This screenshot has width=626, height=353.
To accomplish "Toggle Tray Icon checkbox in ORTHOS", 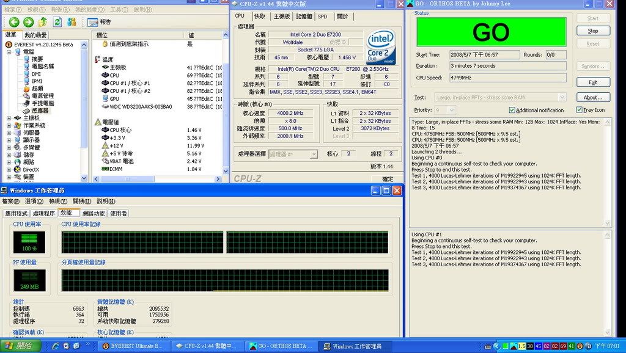I will coord(579,110).
